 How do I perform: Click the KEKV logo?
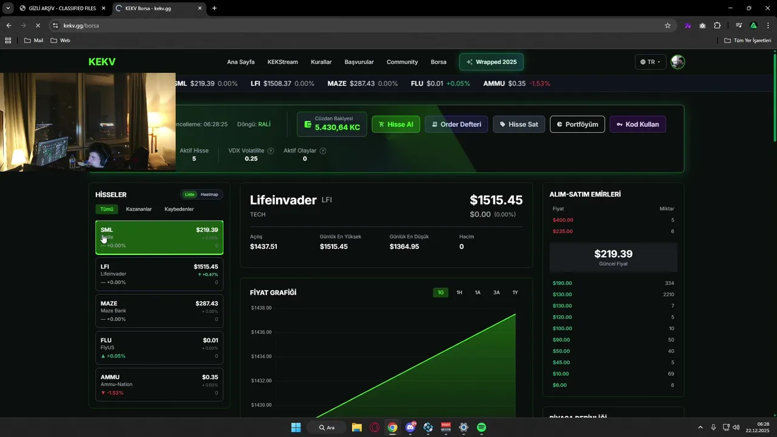[102, 62]
